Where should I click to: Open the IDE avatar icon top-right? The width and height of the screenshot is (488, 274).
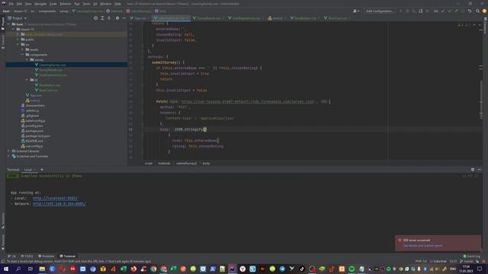tap(484, 11)
